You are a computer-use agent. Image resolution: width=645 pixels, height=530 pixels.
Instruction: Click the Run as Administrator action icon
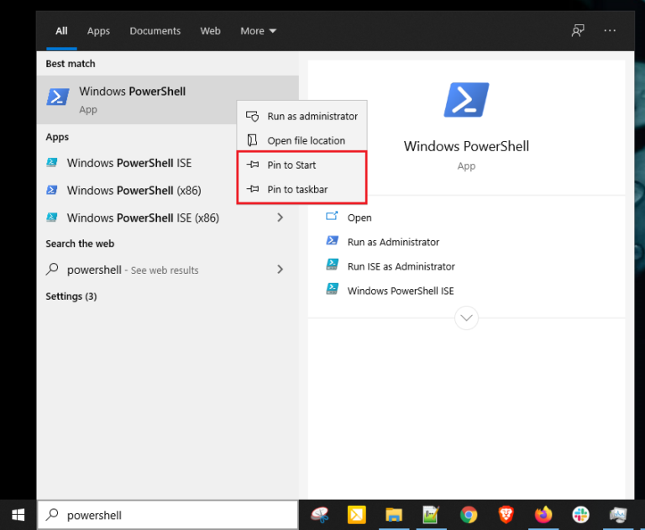(x=332, y=240)
